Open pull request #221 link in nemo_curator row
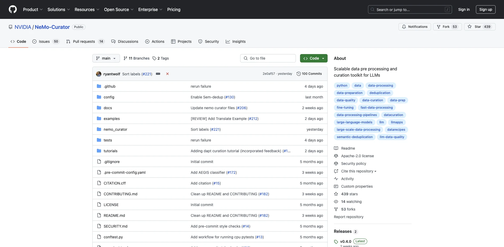This screenshot has width=504, height=247. coord(215,129)
